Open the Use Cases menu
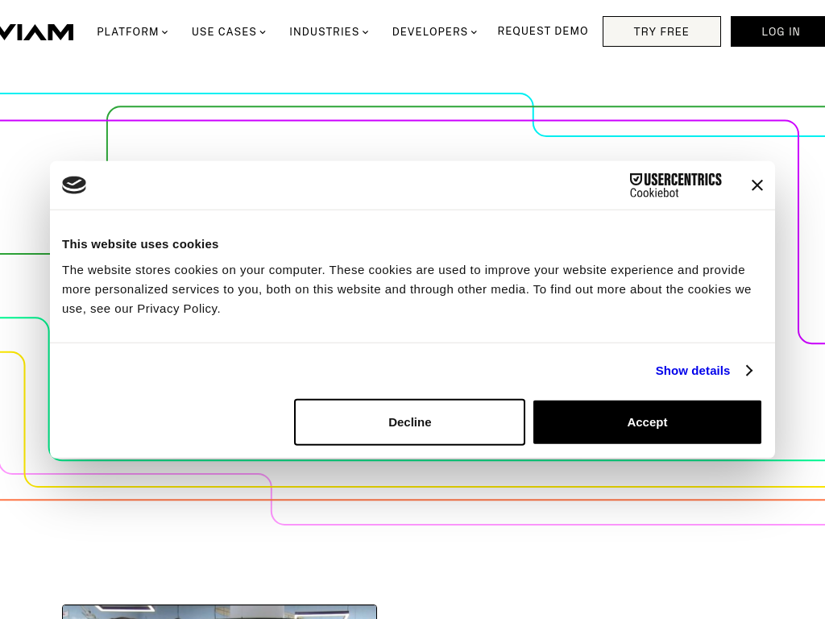The height and width of the screenshot is (619, 825). 224,32
